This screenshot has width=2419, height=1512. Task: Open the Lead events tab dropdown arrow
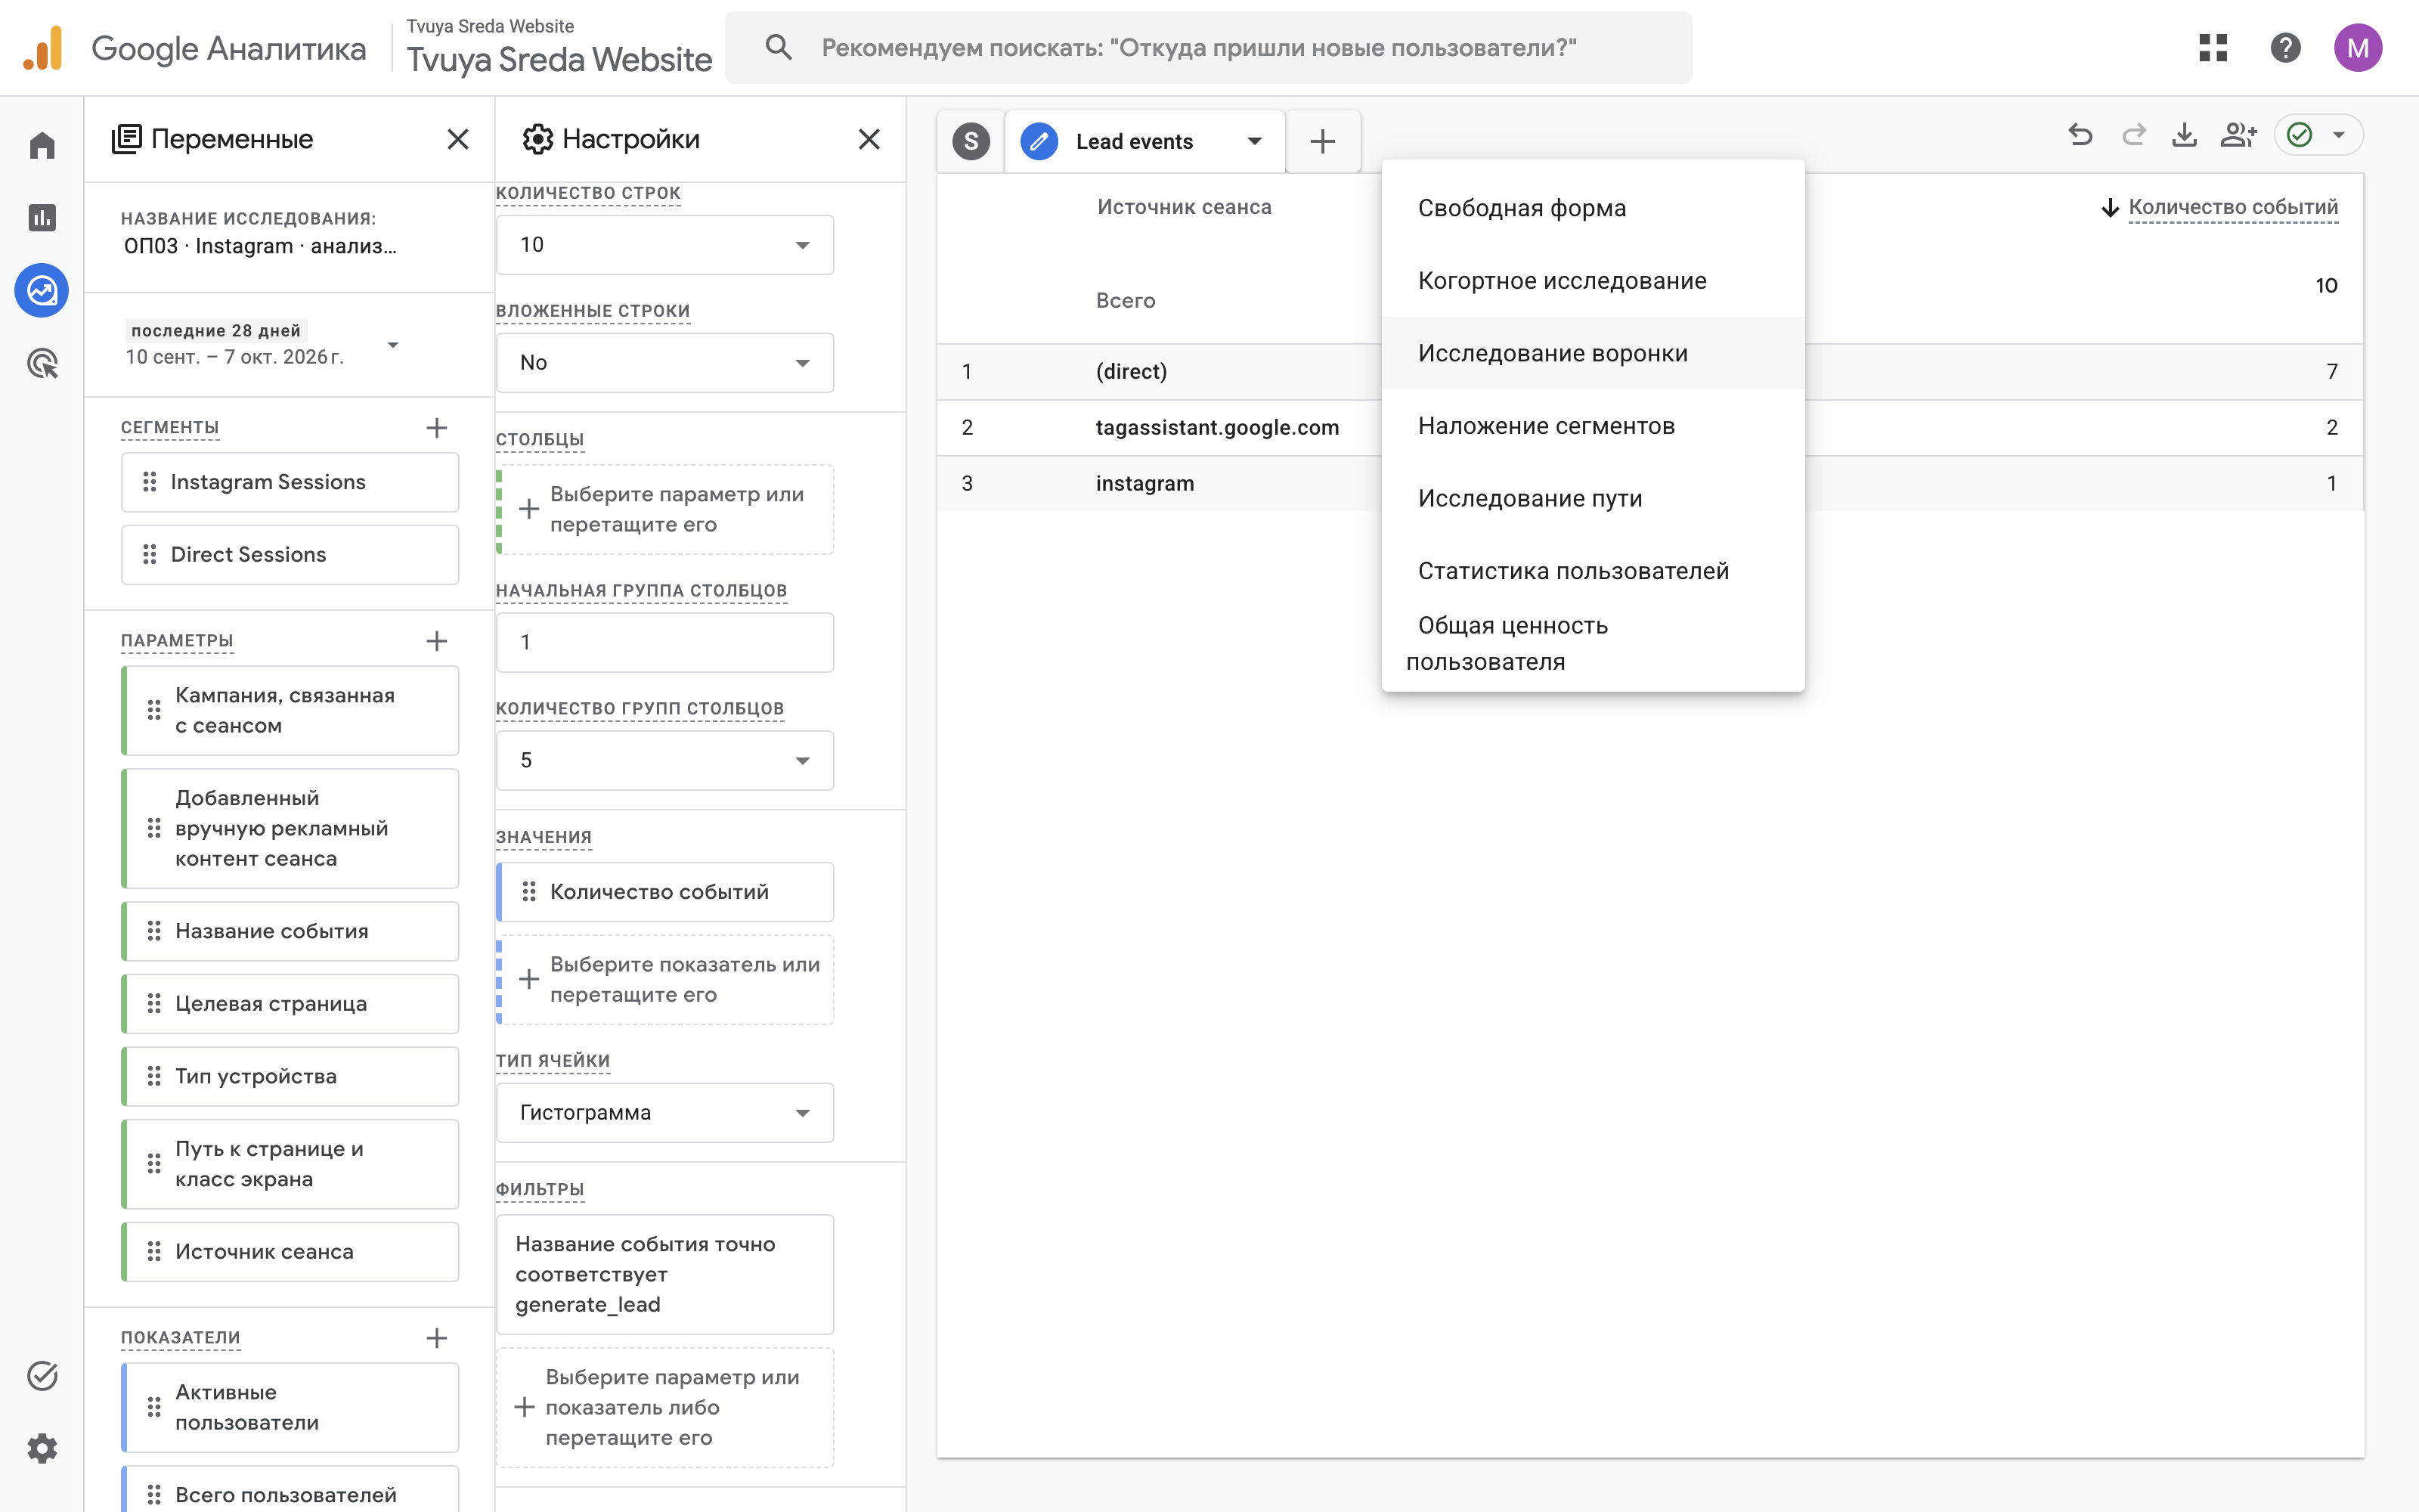(1255, 141)
